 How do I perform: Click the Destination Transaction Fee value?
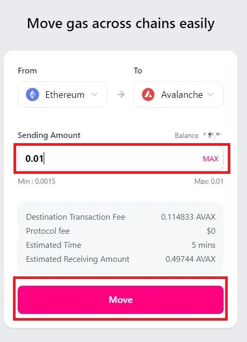(x=188, y=217)
